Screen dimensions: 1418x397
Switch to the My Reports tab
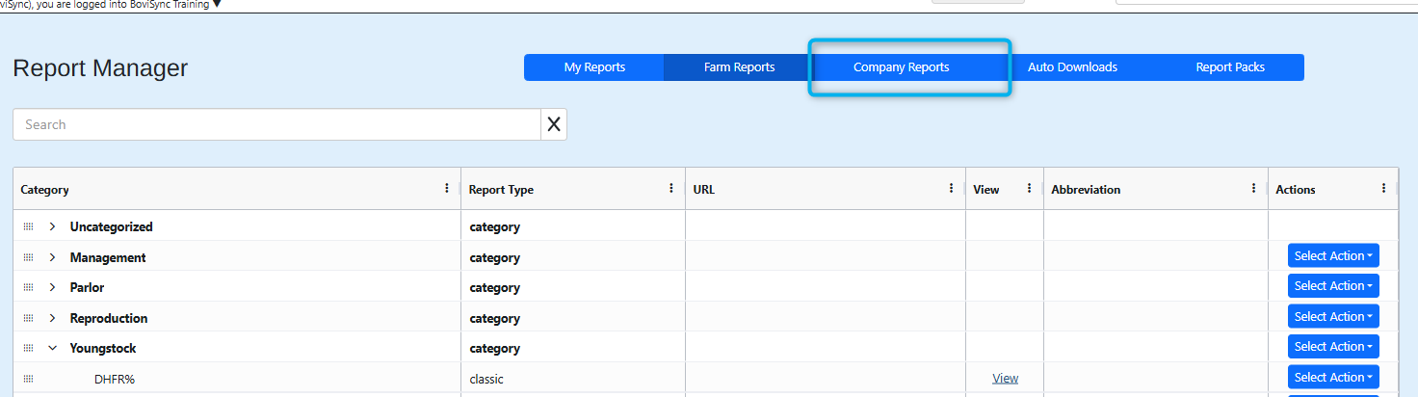click(x=594, y=67)
